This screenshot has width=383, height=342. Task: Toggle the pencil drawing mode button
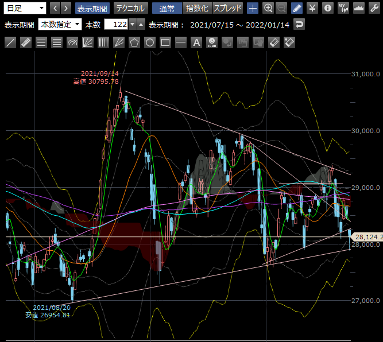coord(297,8)
